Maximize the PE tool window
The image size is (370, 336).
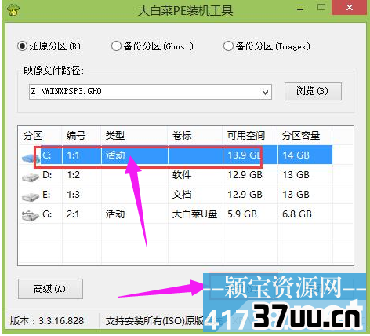(321, 8)
